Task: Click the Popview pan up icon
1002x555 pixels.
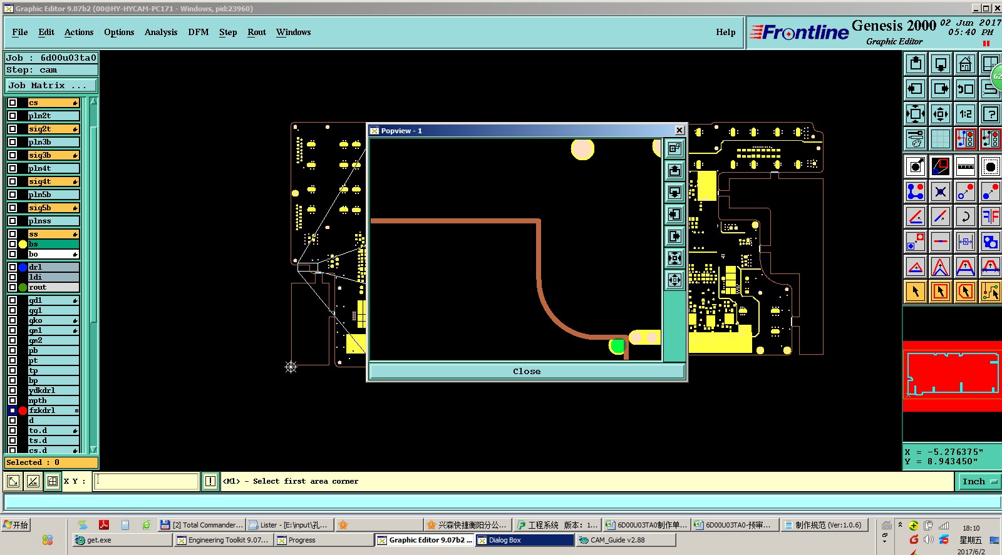Action: (x=674, y=170)
